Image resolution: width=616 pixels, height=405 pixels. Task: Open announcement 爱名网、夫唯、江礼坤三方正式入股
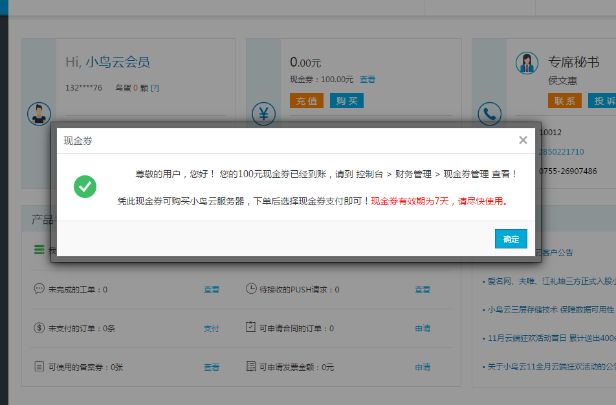[x=551, y=281]
